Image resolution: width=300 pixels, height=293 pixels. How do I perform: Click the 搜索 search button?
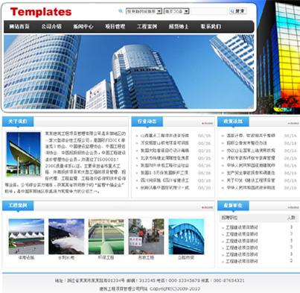coord(237,11)
